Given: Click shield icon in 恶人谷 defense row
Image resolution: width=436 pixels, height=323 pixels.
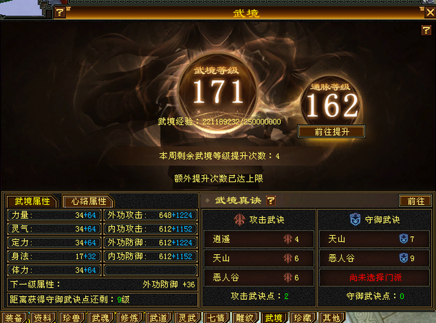Looking at the screenshot, I should point(404,258).
